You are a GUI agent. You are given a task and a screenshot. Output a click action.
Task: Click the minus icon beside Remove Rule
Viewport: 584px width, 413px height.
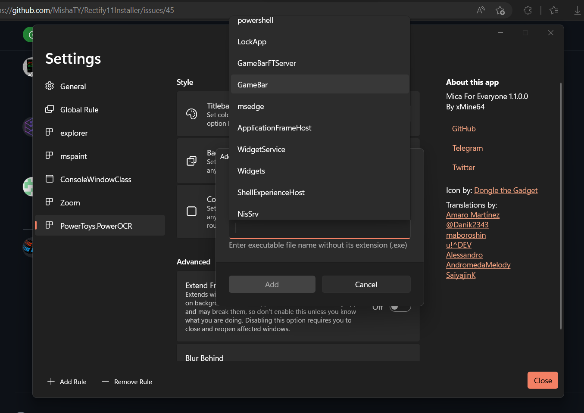105,382
